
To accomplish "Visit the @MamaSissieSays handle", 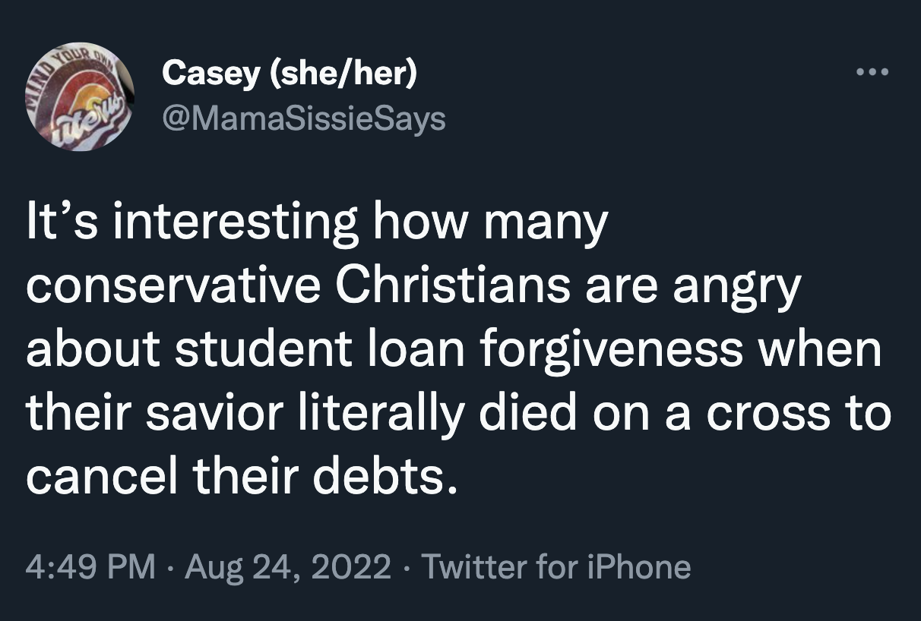I will (x=303, y=118).
